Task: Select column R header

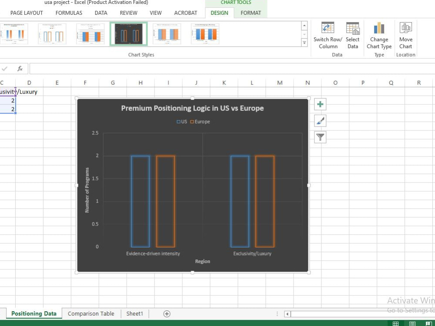Action: pos(418,83)
